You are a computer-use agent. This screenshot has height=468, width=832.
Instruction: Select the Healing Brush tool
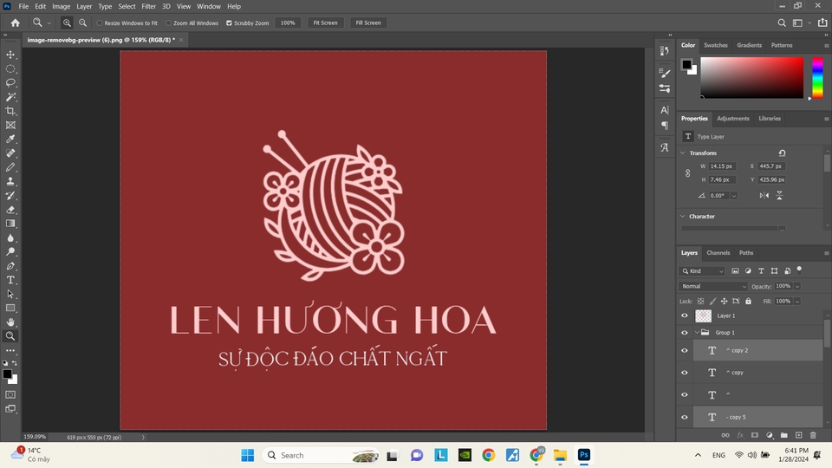(10, 153)
